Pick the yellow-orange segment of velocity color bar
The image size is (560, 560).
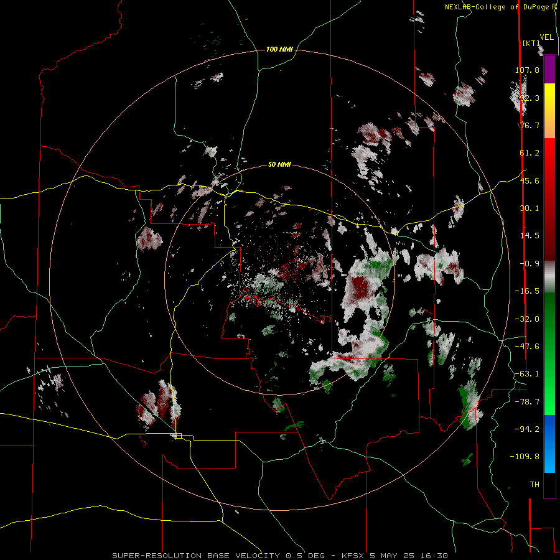tap(549, 111)
